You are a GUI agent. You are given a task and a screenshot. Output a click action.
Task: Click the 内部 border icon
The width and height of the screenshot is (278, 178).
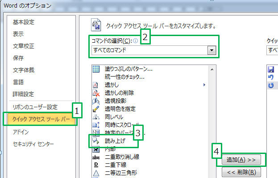tap(96, 150)
